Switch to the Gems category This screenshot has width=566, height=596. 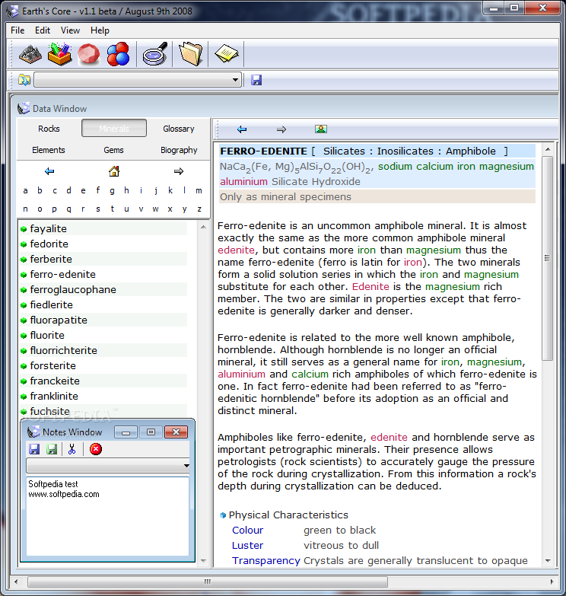point(113,150)
